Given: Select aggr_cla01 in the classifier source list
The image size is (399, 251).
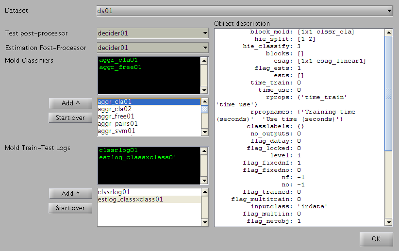Looking at the screenshot, I should click(149, 102).
